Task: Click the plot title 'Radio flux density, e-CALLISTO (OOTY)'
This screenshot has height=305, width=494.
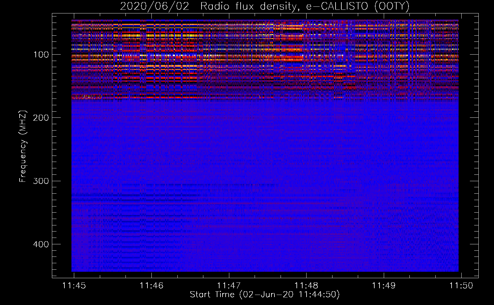Action: [x=305, y=6]
